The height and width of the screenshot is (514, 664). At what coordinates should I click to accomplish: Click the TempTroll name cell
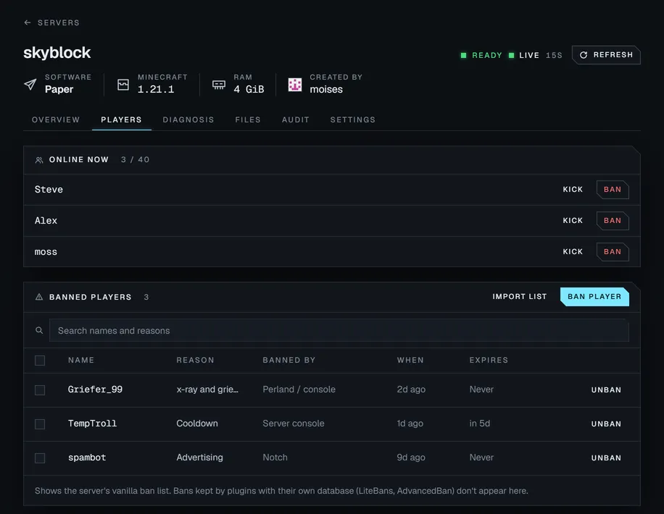click(92, 424)
